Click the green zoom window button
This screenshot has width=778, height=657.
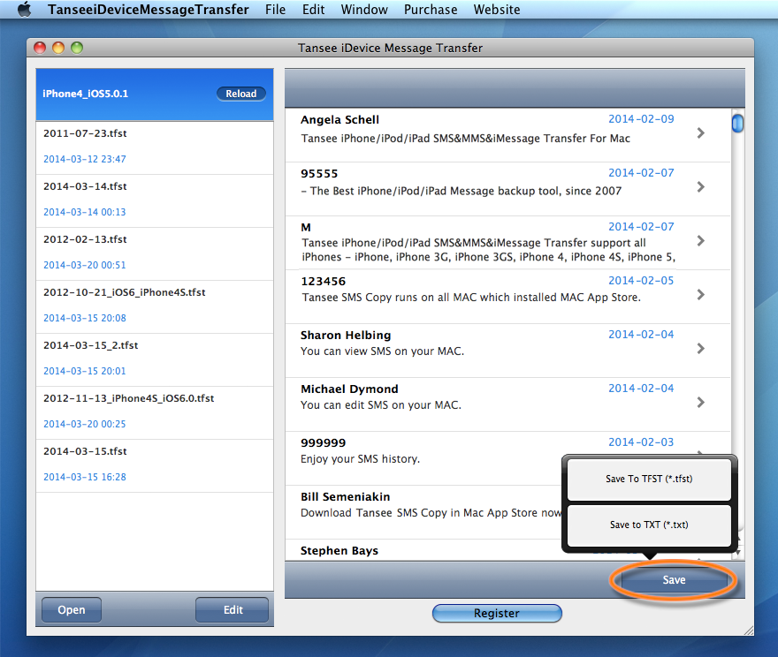coord(77,48)
